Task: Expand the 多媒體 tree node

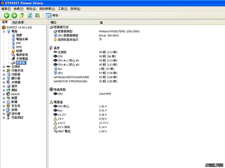Action: tap(4, 82)
